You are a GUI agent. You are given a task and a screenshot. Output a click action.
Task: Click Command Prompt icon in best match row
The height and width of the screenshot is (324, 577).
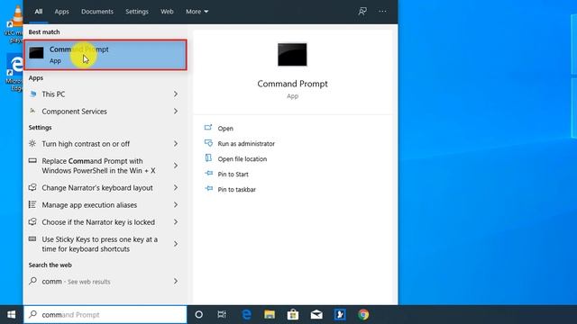[36, 53]
